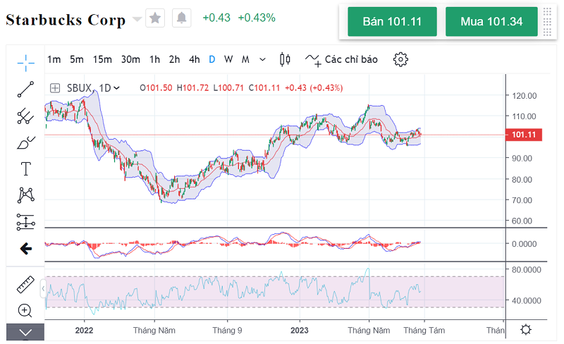Select the brush drawing tool
Image resolution: width=564 pixels, height=344 pixels.
(x=26, y=142)
